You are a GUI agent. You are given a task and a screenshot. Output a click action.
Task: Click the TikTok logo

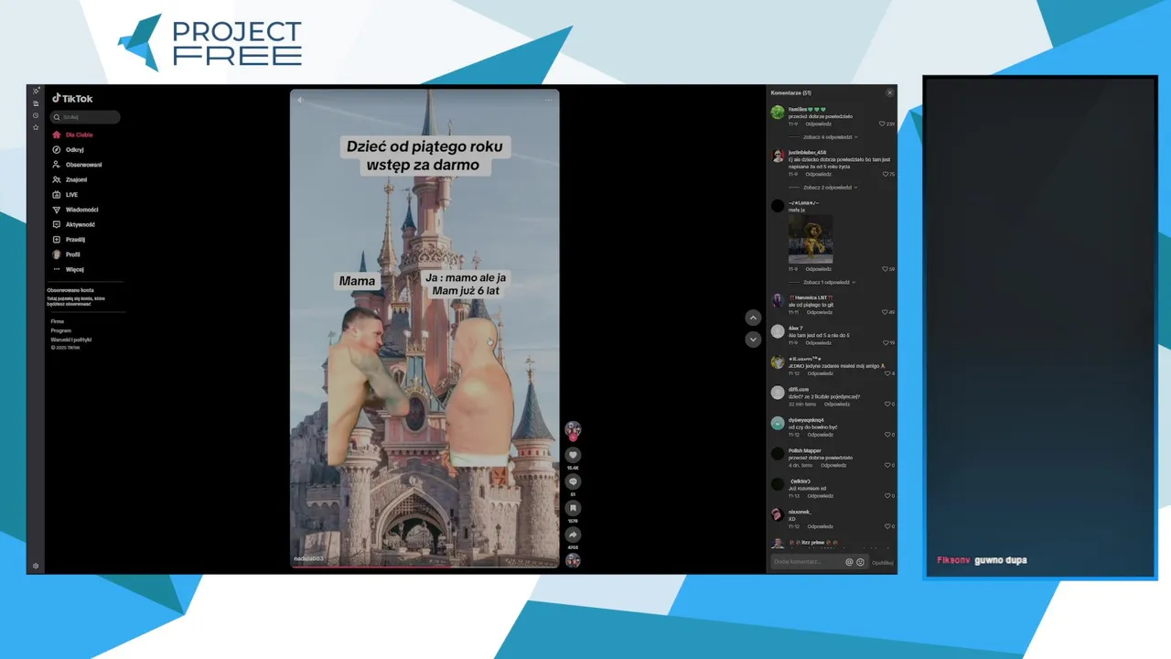pos(72,99)
